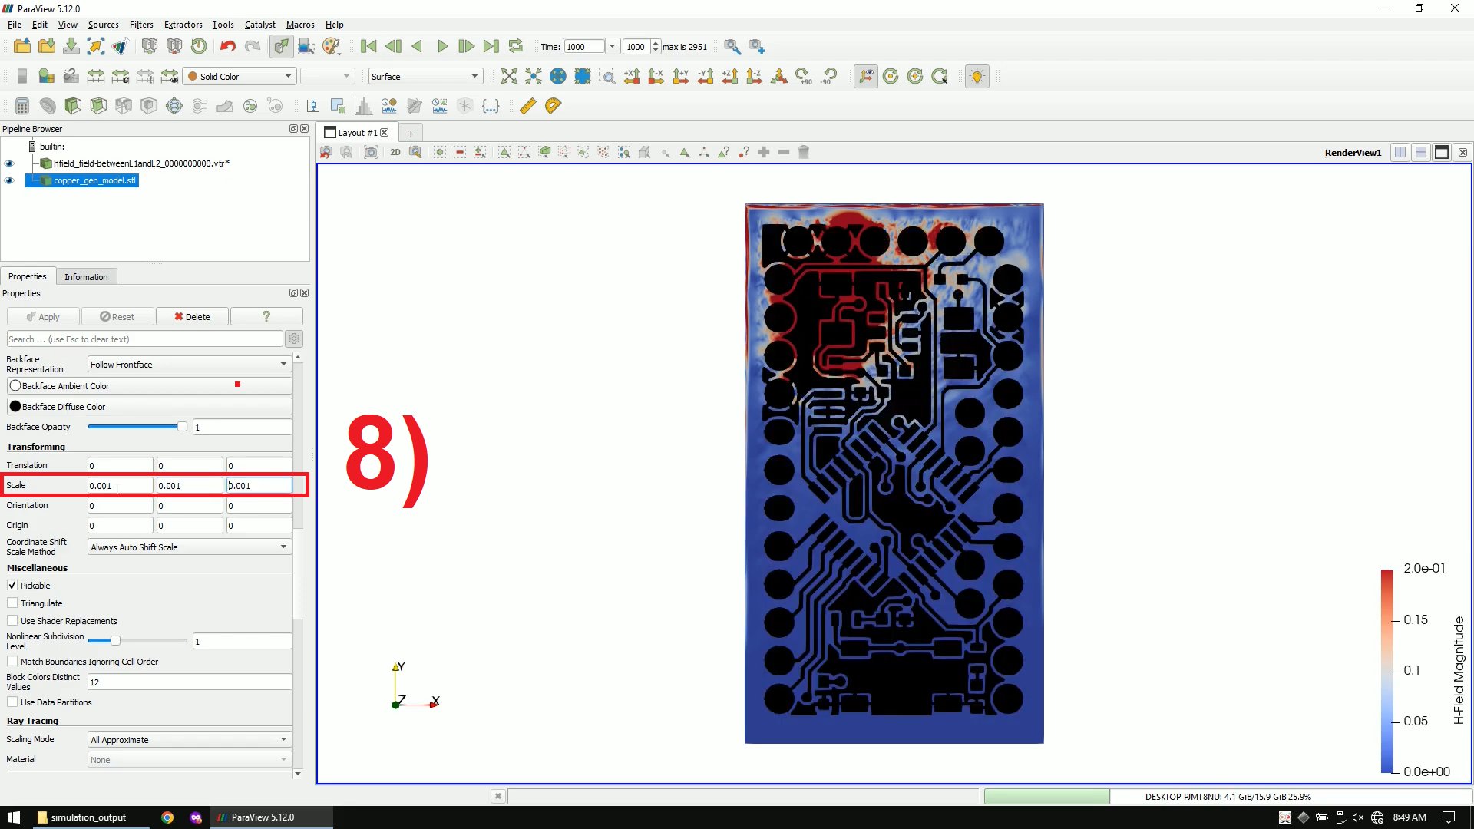This screenshot has width=1474, height=829.
Task: Select the last frame button
Action: 491,47
